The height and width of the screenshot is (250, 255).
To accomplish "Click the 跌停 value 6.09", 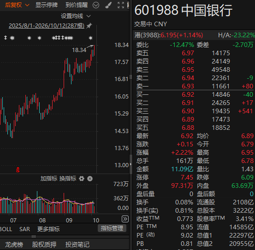I will point(247,177).
